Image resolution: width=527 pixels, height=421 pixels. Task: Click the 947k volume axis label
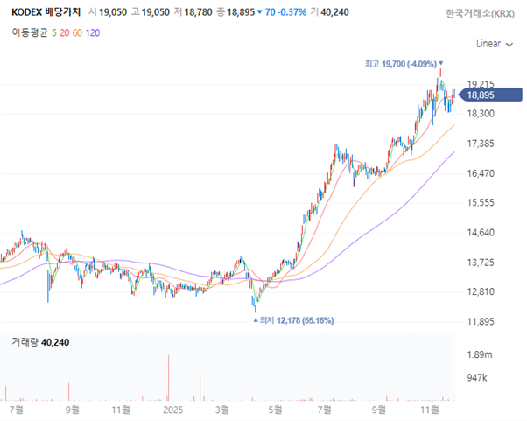point(477,378)
